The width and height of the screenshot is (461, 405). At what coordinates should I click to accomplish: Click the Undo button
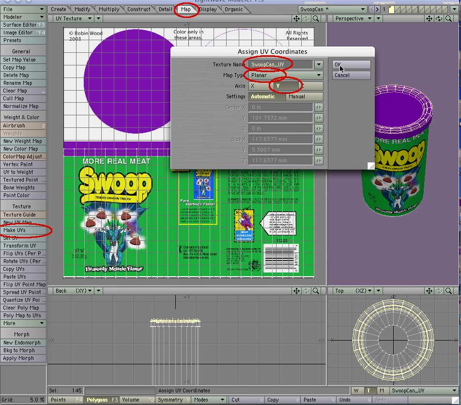point(355,400)
